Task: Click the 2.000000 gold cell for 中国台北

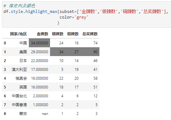Action: pyautogui.click(x=41, y=96)
